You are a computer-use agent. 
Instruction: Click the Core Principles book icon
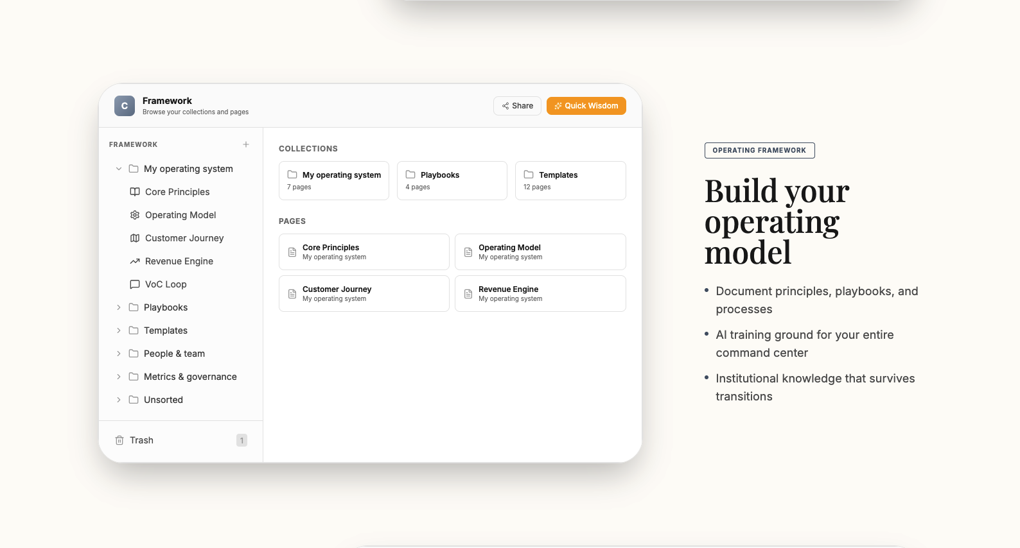[x=135, y=192]
